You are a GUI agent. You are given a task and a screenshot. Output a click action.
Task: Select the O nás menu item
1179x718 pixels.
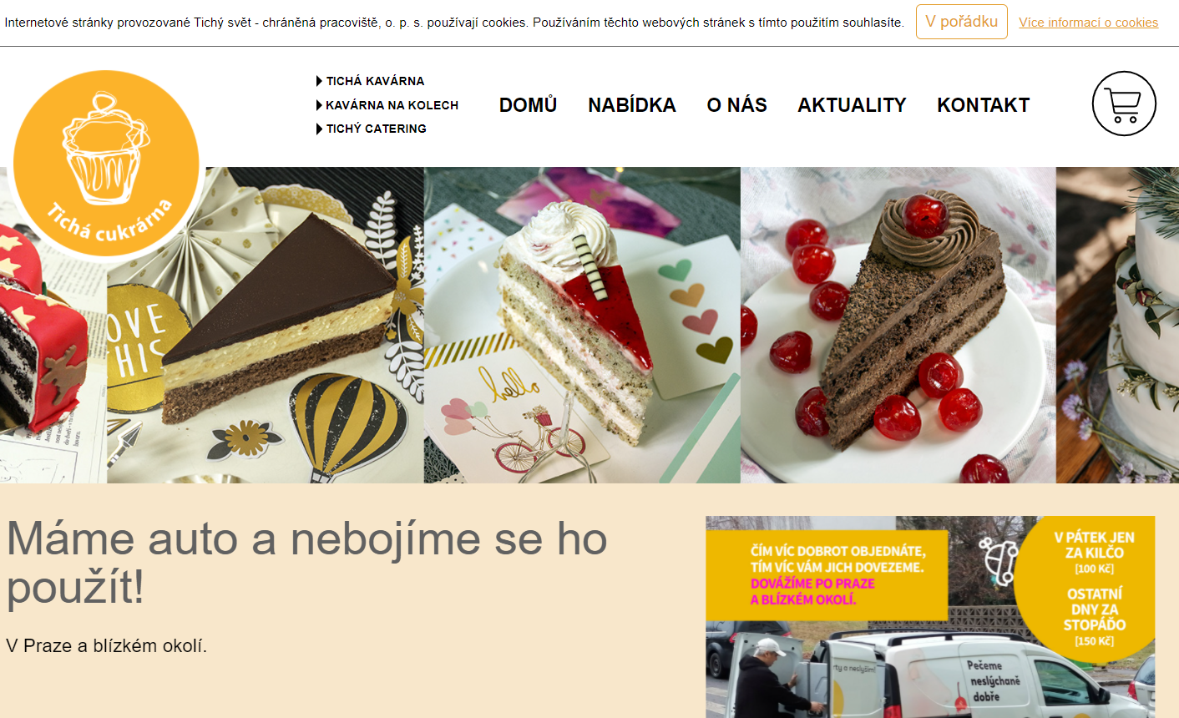tap(736, 104)
